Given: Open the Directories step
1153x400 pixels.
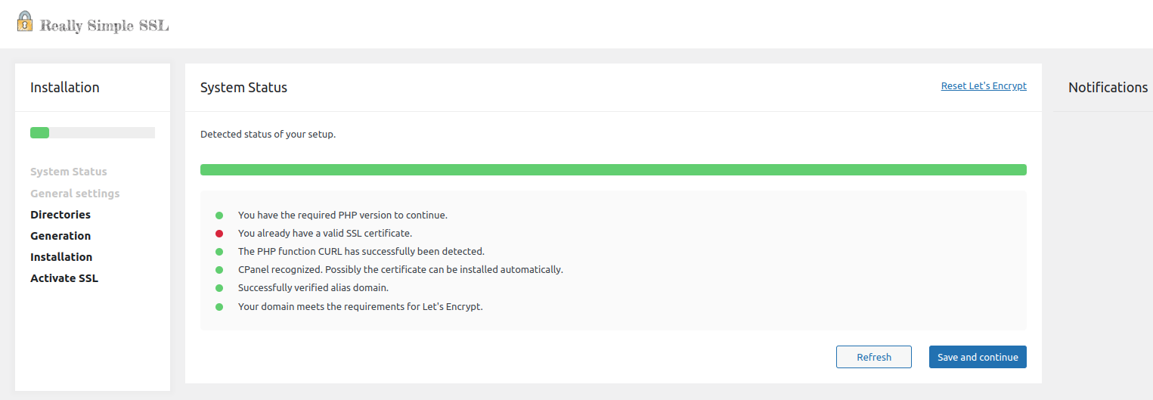Looking at the screenshot, I should tap(60, 215).
